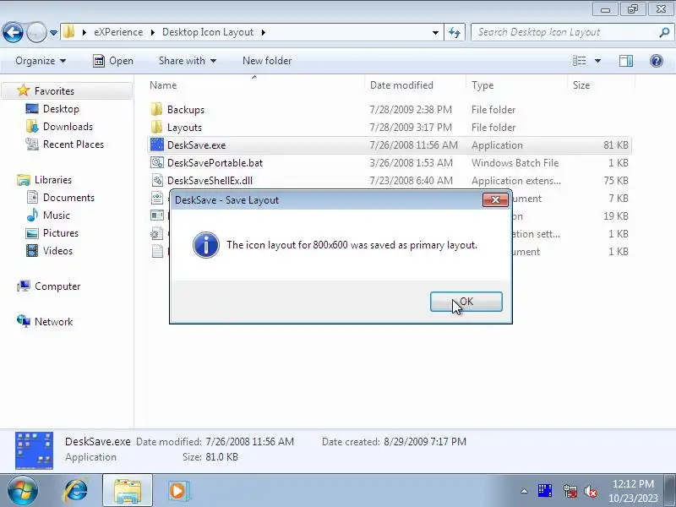The width and height of the screenshot is (676, 507).
Task: Expand arrow after Desktop Icon Layout breadcrumb
Action: click(x=263, y=32)
